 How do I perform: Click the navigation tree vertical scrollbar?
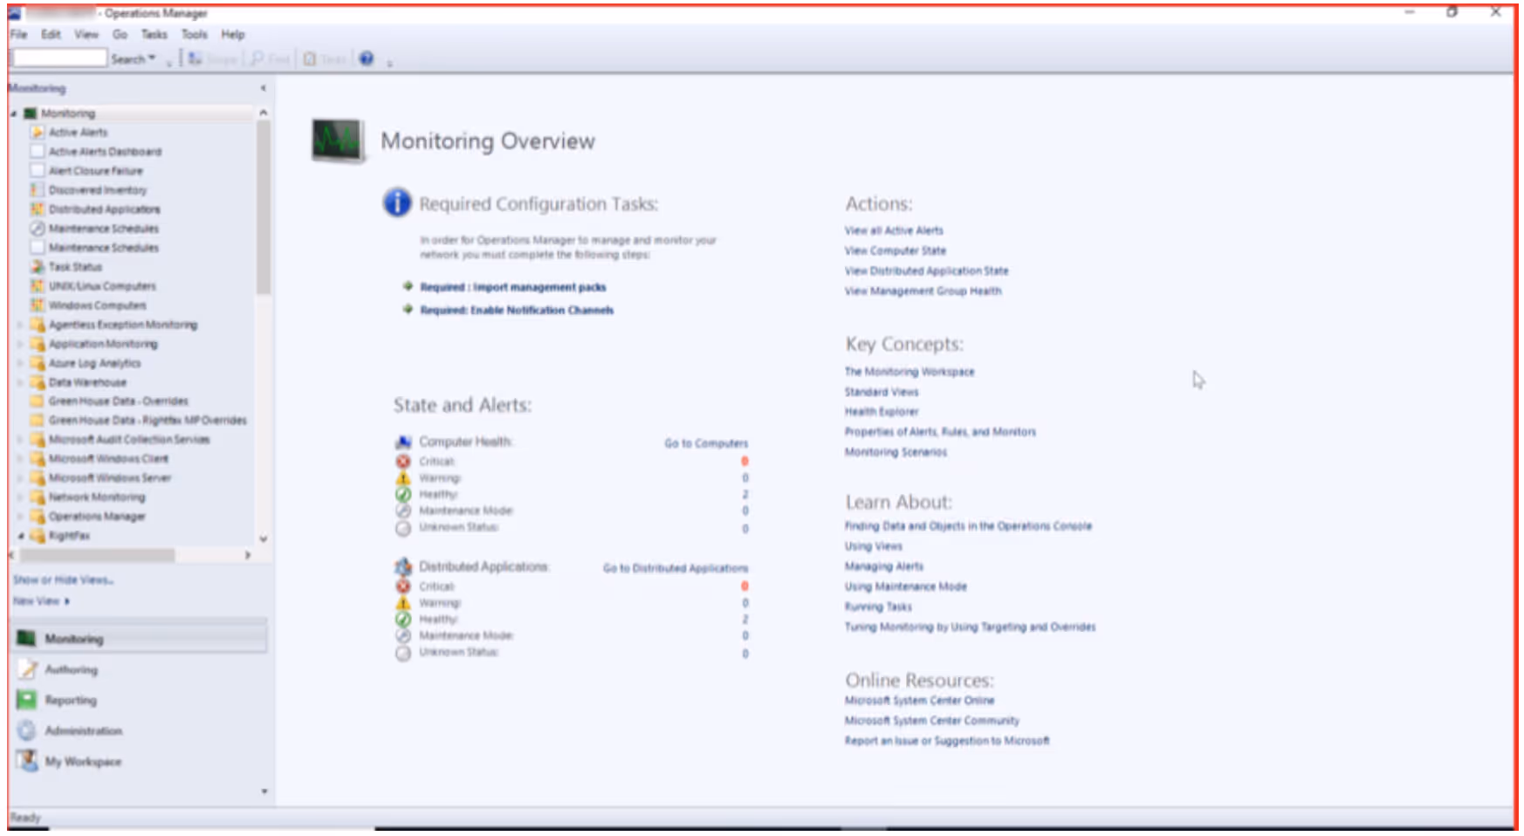263,208
